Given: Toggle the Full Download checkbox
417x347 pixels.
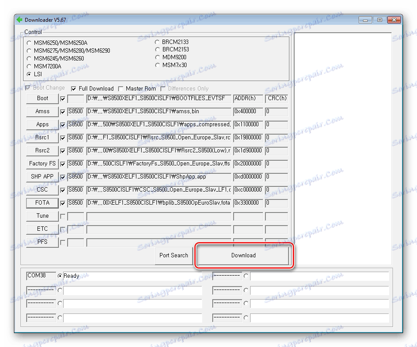Looking at the screenshot, I should 74,89.
